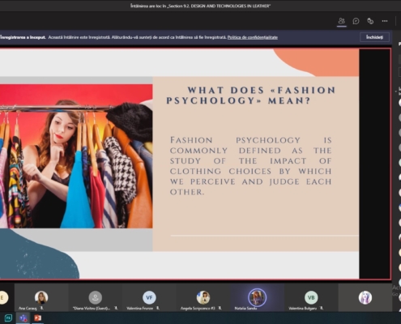Screen dimensions: 401x324
Task: Open the More actions ellipsis menu
Action: [x=385, y=21]
